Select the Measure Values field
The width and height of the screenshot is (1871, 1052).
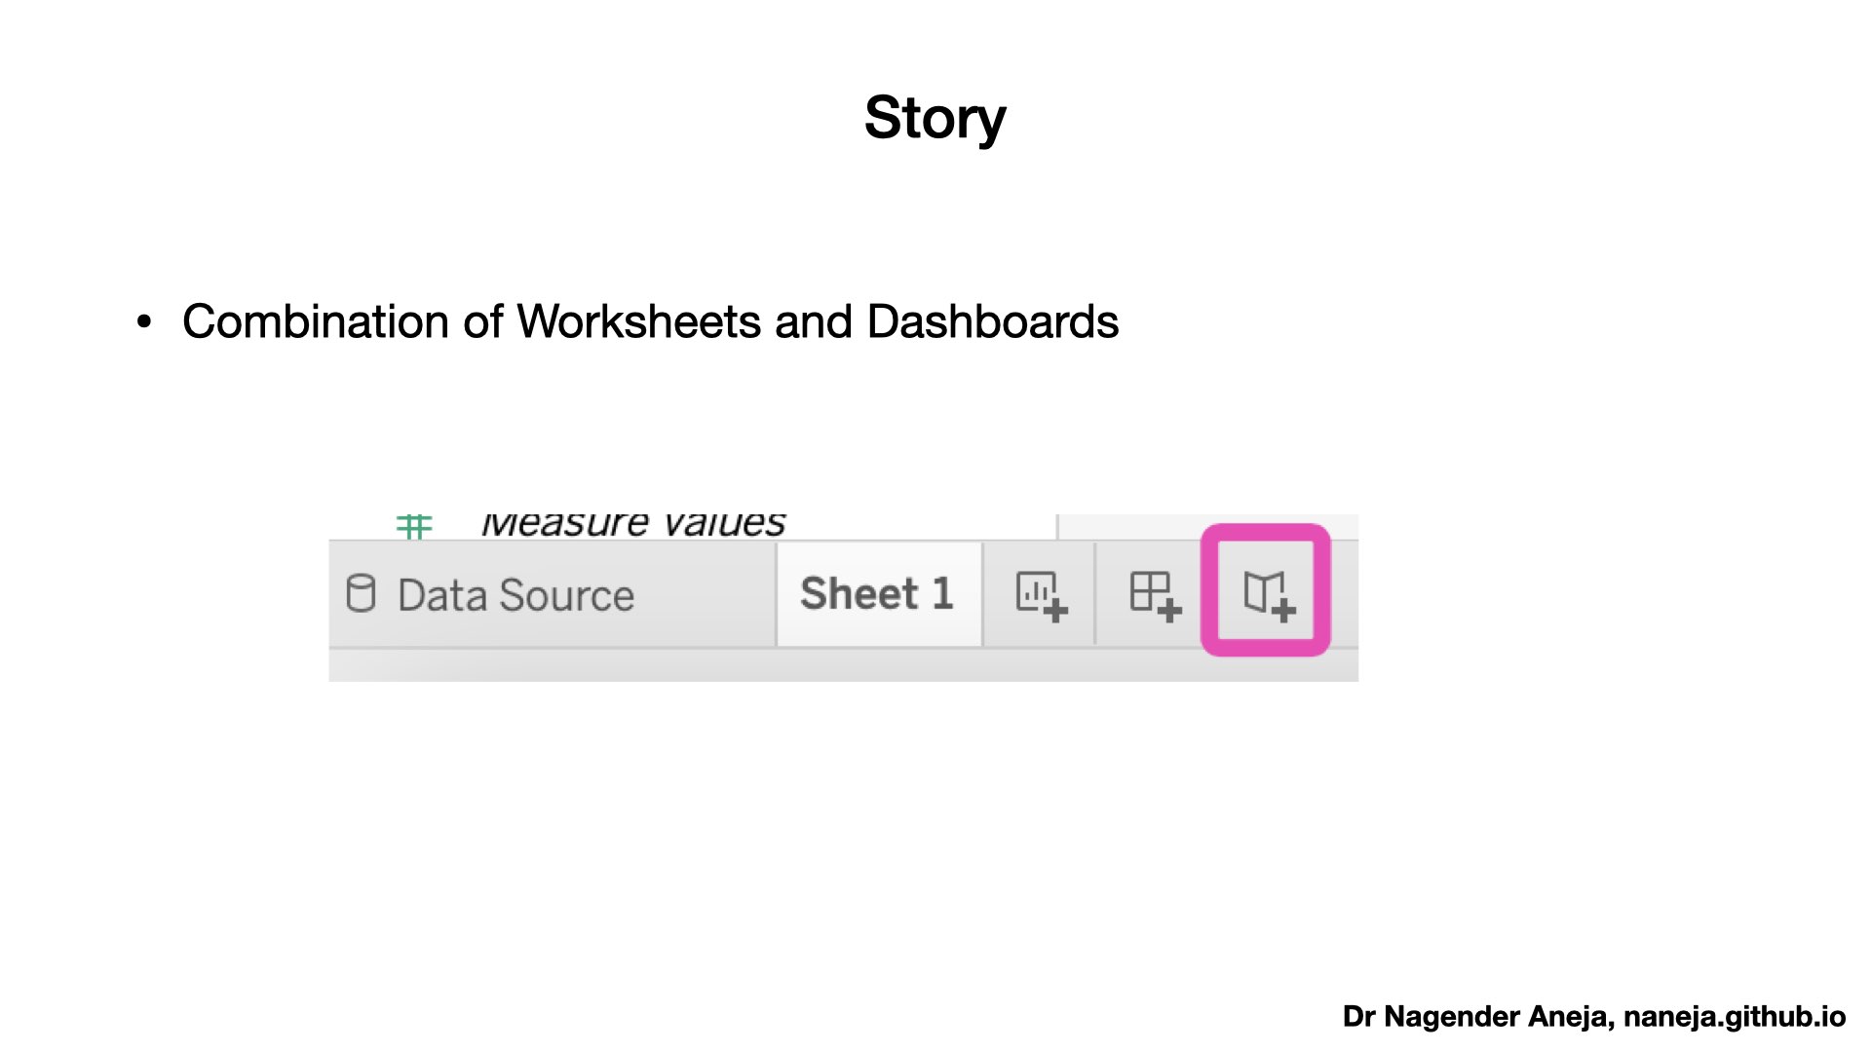click(x=633, y=524)
